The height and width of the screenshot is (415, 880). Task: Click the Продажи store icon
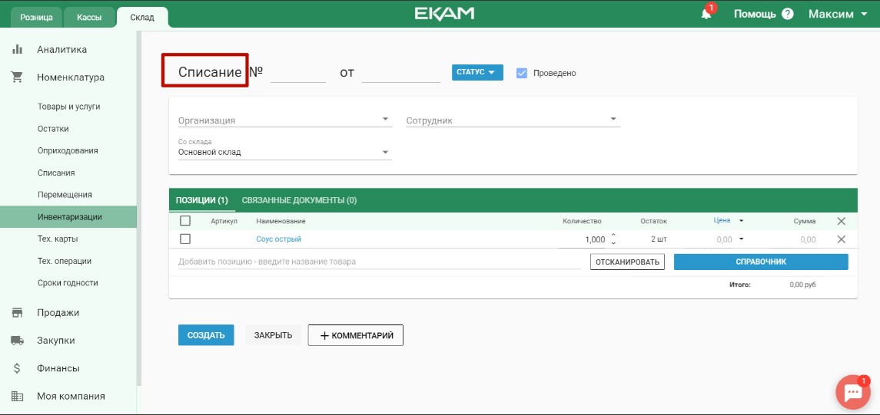(x=18, y=312)
